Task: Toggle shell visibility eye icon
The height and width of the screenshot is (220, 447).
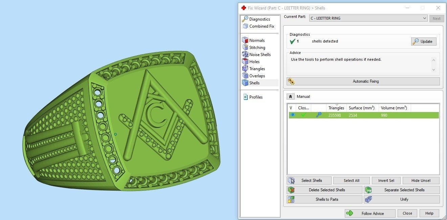Action: point(292,115)
